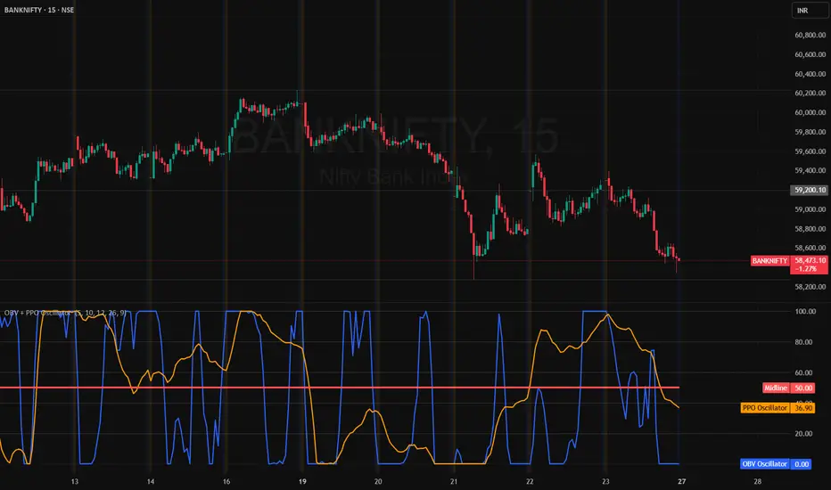Viewport: 831px width, 490px height.
Task: Click date 28 on the time axis
Action: pyautogui.click(x=757, y=481)
